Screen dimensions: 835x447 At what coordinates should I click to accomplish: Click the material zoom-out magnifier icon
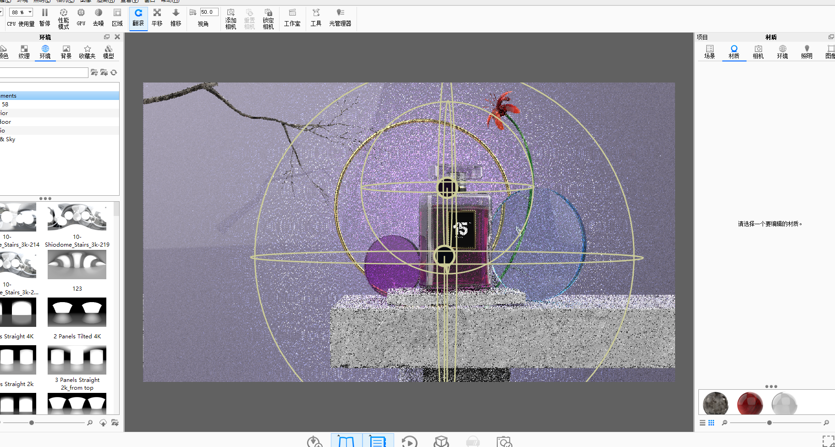click(x=725, y=423)
